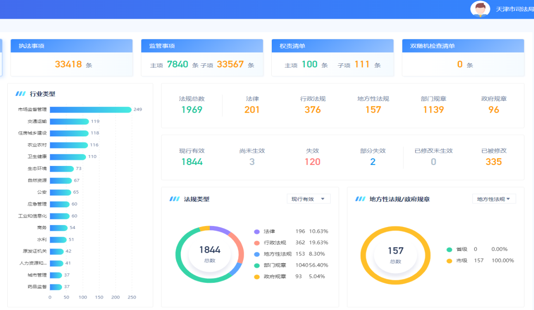Image resolution: width=534 pixels, height=310 pixels.
Task: Click the green legend dot for 省级
Action: click(449, 249)
